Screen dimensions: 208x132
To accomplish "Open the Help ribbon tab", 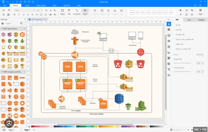I will [79, 5].
